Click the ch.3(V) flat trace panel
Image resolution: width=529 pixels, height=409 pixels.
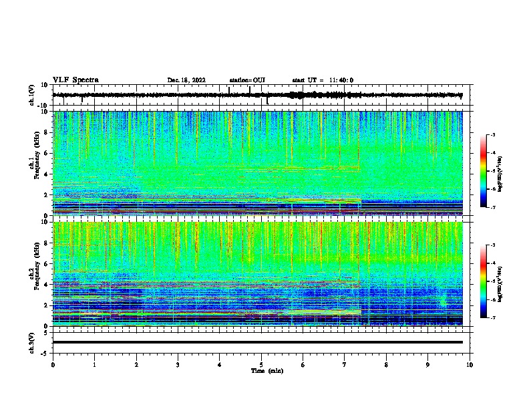[262, 343]
